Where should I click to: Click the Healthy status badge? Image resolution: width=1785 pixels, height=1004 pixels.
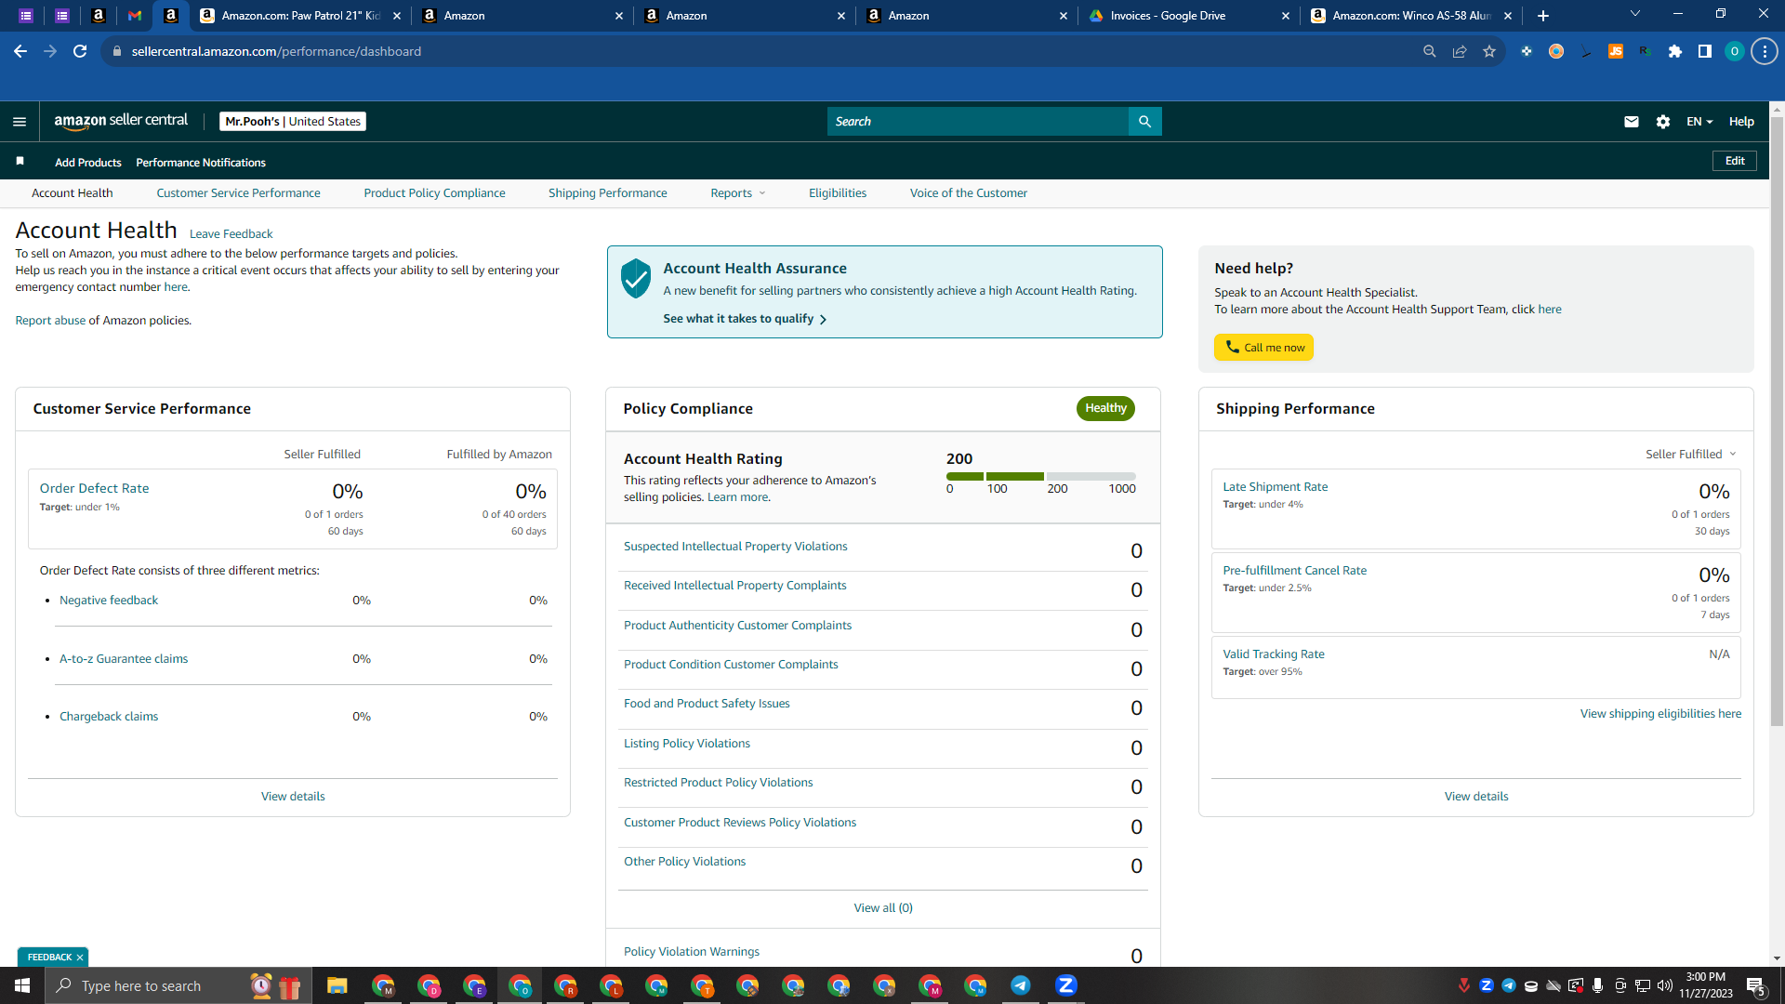[x=1105, y=408]
